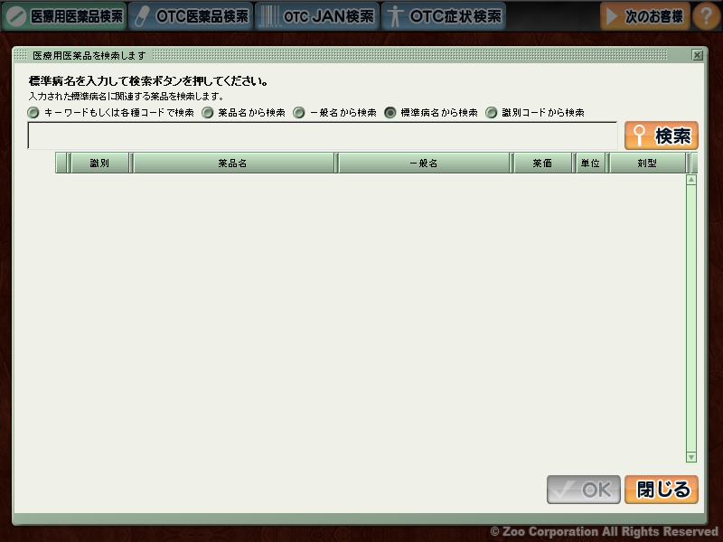This screenshot has width=723, height=542.
Task: Open the 医療用医薬品検索 tab
Action: pyautogui.click(x=64, y=16)
